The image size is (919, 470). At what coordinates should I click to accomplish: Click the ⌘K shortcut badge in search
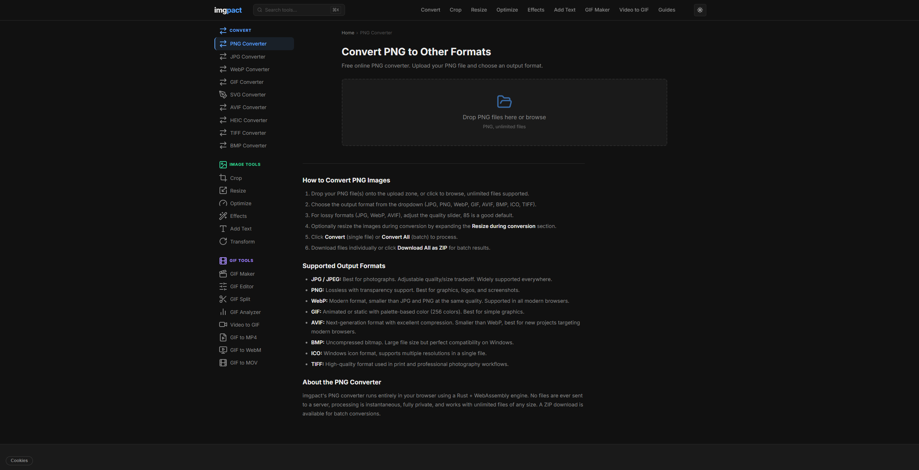click(x=336, y=10)
